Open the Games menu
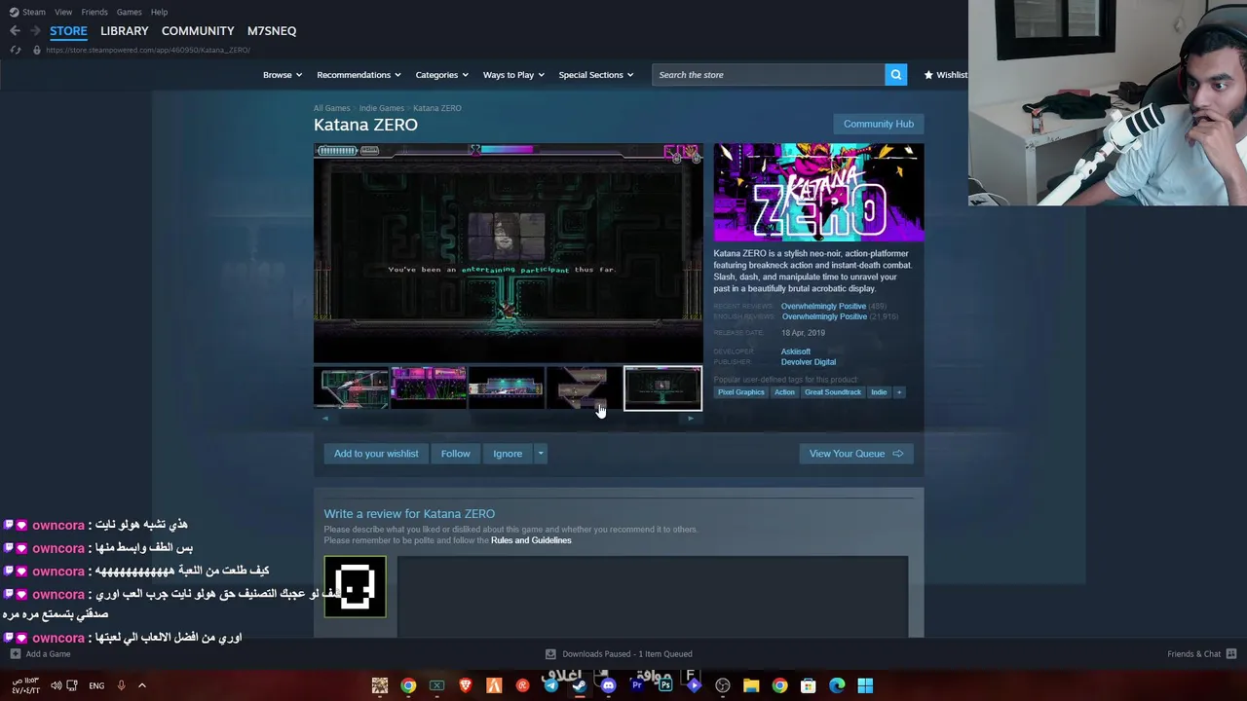 (x=129, y=12)
